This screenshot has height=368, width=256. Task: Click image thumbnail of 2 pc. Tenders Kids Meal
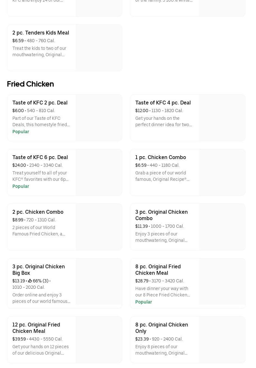(99, 48)
